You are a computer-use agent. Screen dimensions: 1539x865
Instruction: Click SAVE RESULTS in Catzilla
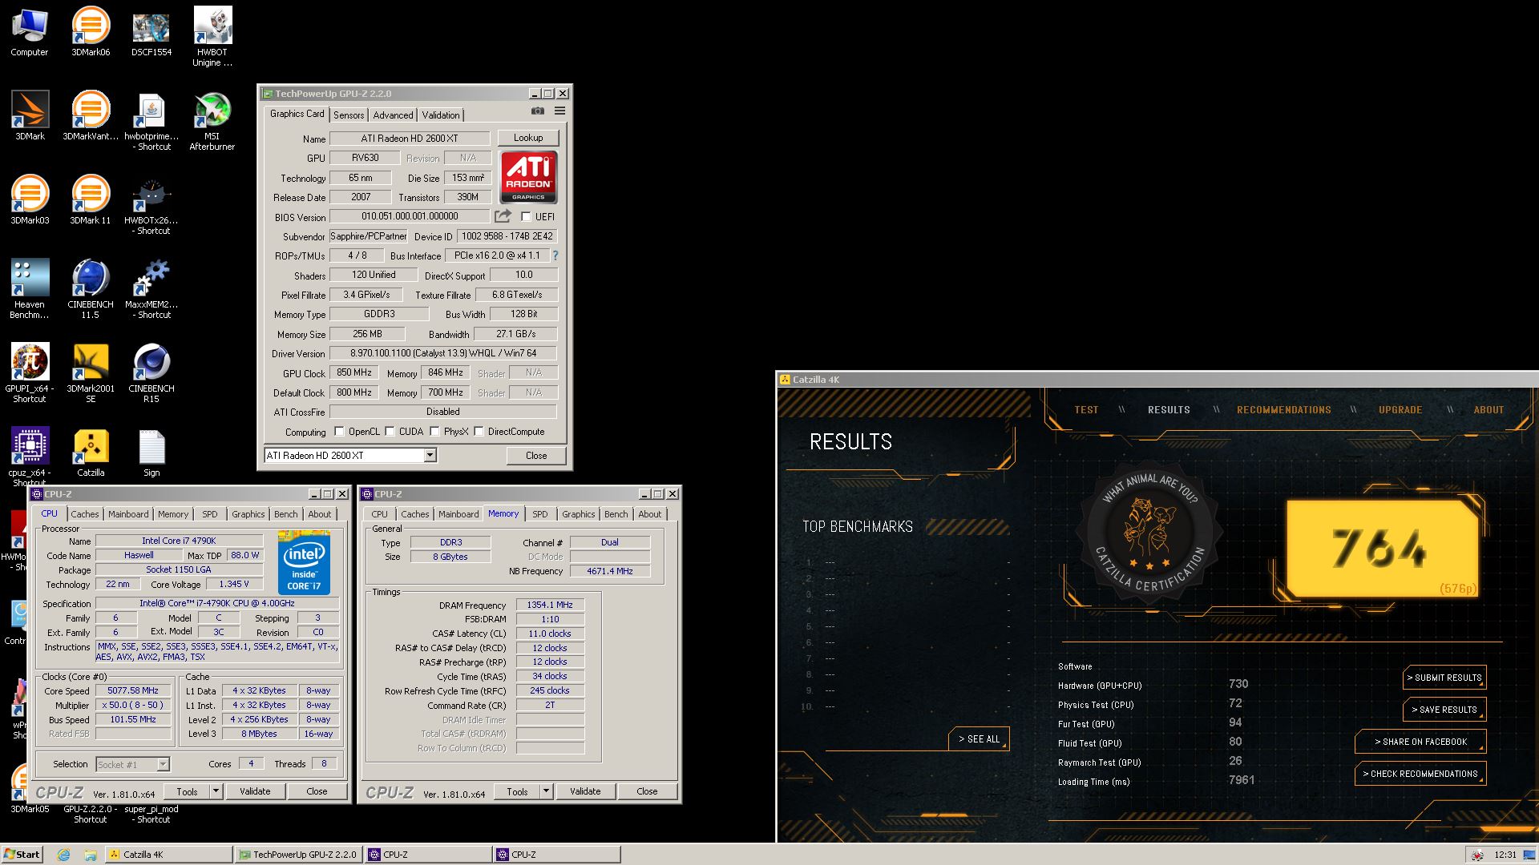1444,710
